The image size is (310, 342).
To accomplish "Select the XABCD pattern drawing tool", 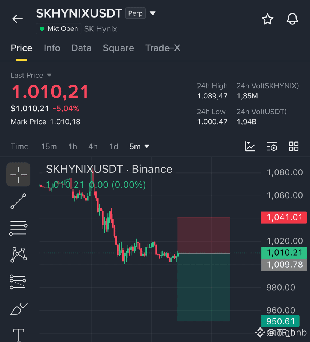I will [x=19, y=254].
